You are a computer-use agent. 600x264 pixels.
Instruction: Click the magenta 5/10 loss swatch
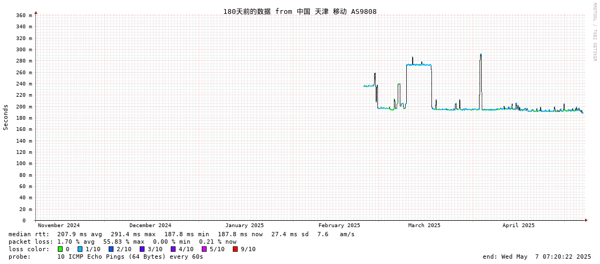(x=204, y=249)
